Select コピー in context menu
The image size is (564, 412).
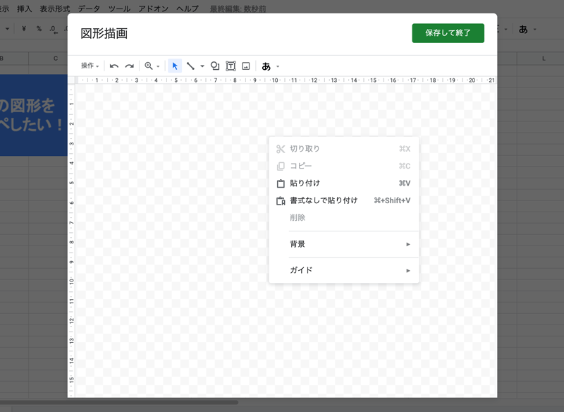tap(343, 166)
